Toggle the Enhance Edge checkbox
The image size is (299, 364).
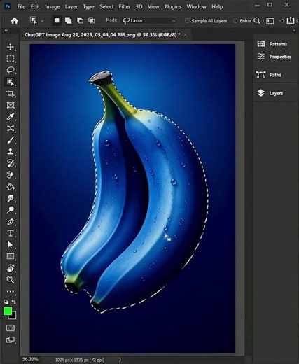pos(235,21)
